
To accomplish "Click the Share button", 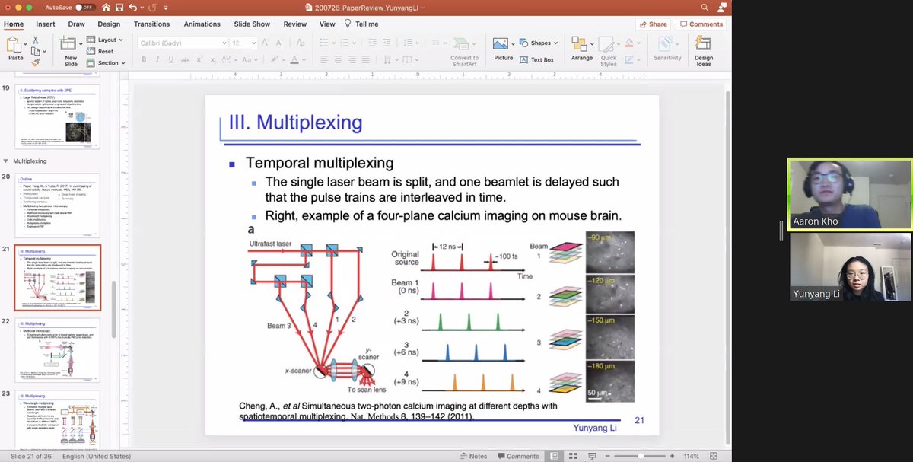I will pyautogui.click(x=652, y=24).
